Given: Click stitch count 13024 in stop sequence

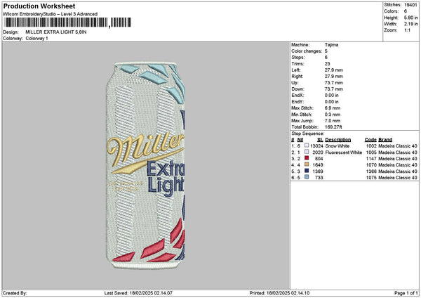Looking at the screenshot, I should coord(316,146).
